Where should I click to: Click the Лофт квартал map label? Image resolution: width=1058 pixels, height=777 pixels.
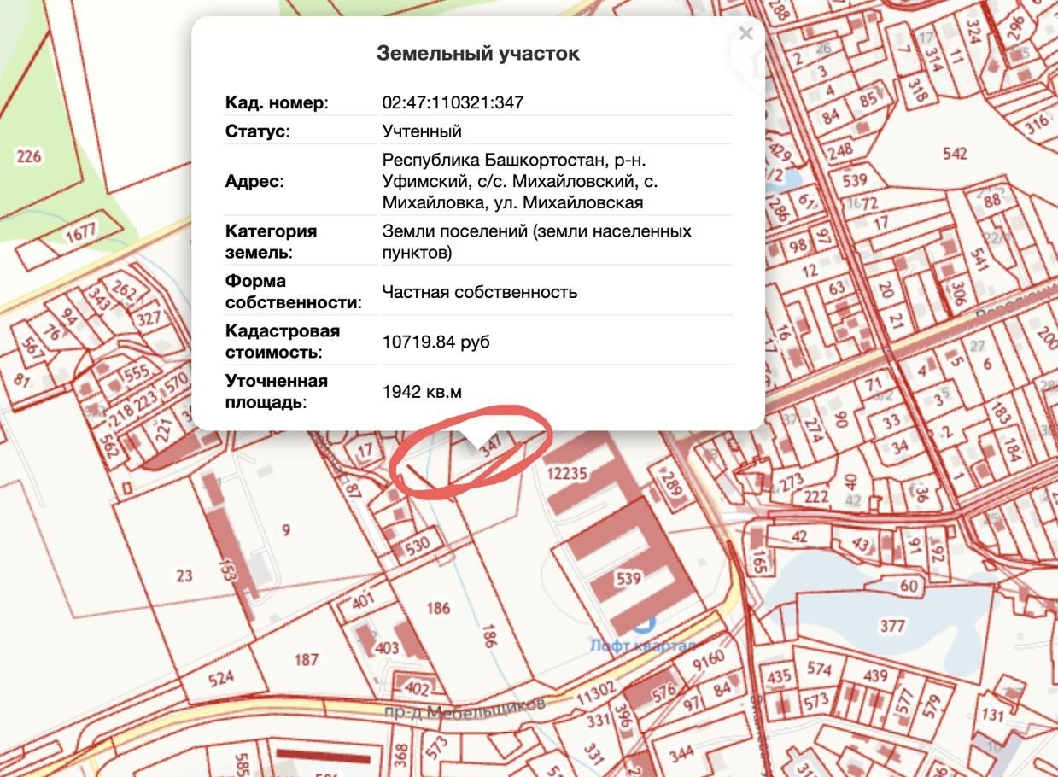(642, 646)
